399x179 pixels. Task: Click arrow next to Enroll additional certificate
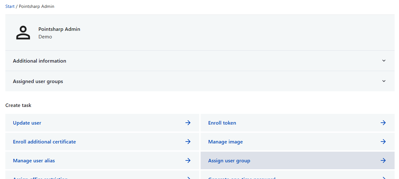coord(188,142)
